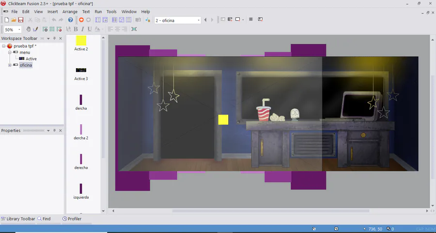This screenshot has height=233, width=436.
Task: Select the 'oficina' frame in the tree
Action: tap(26, 65)
